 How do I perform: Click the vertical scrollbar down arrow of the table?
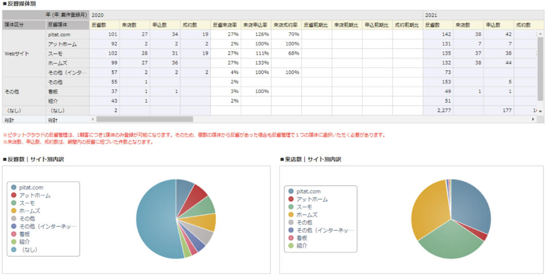[540, 111]
